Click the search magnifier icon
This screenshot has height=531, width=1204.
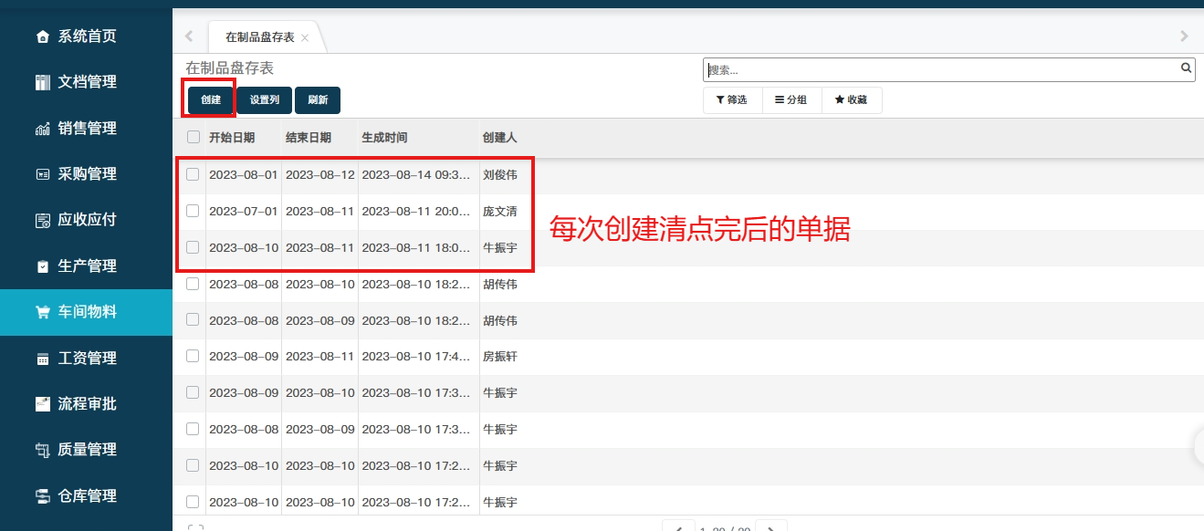(x=1186, y=68)
